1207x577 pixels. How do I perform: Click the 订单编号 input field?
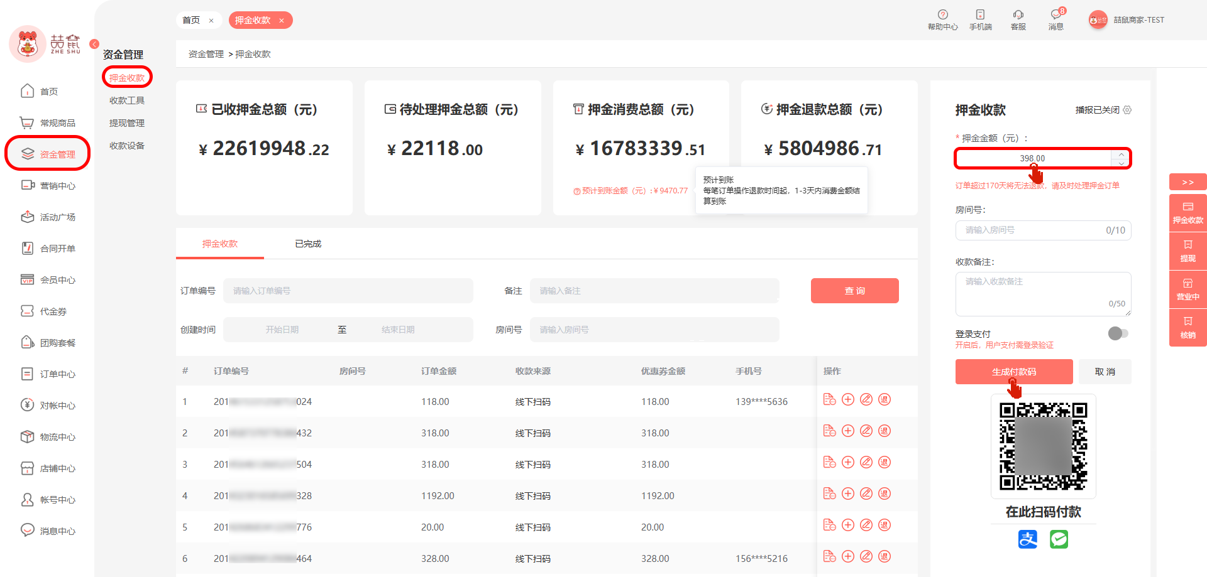348,291
